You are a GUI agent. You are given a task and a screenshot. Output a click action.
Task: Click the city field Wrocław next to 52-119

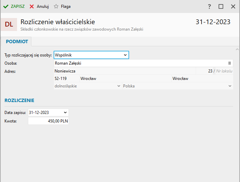click(125, 79)
